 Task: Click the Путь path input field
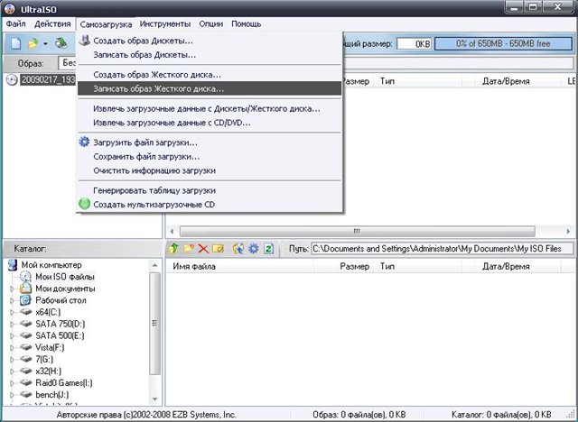(x=442, y=249)
